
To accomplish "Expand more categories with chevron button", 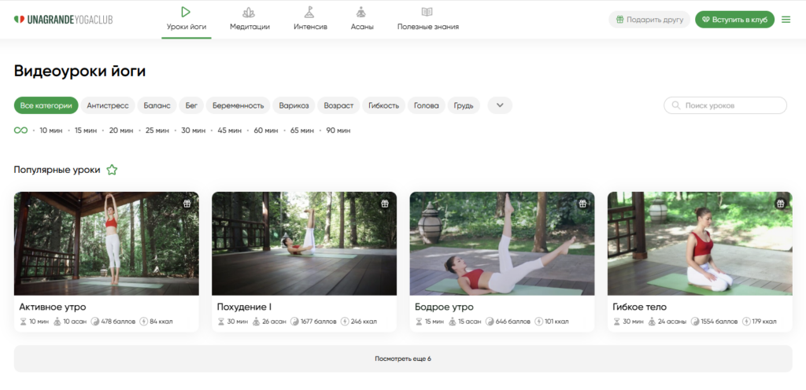I will [500, 105].
